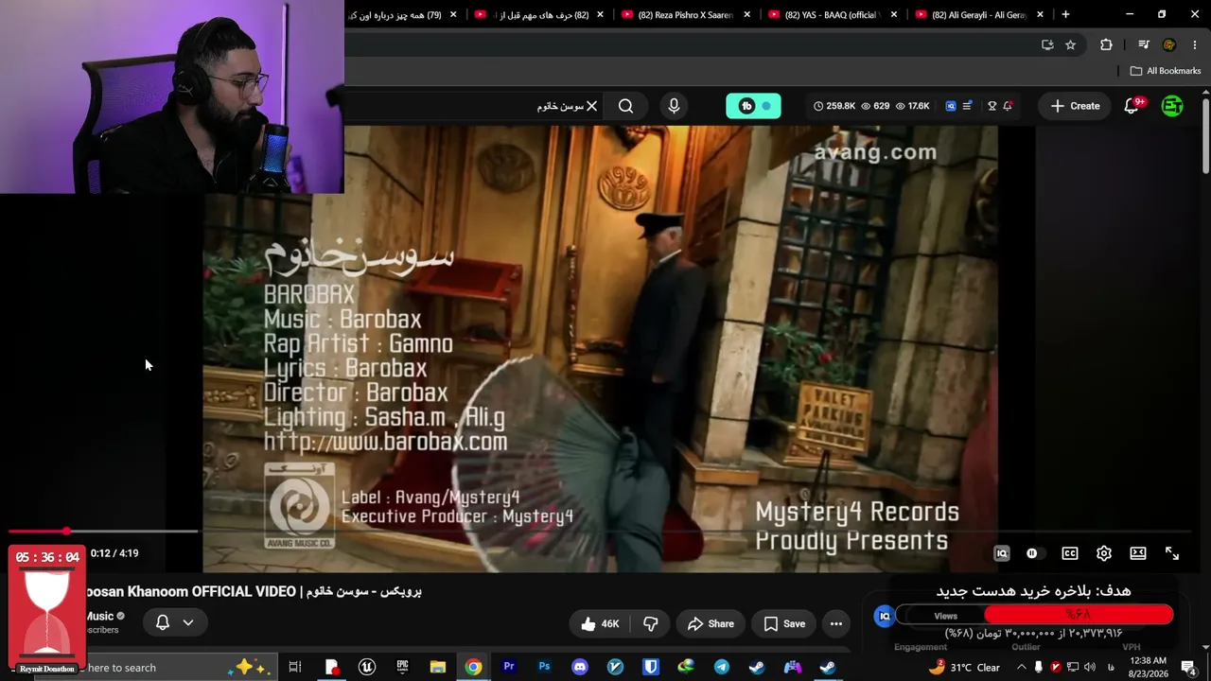Close the Reza Pishro X Saaren tab

coord(747,15)
